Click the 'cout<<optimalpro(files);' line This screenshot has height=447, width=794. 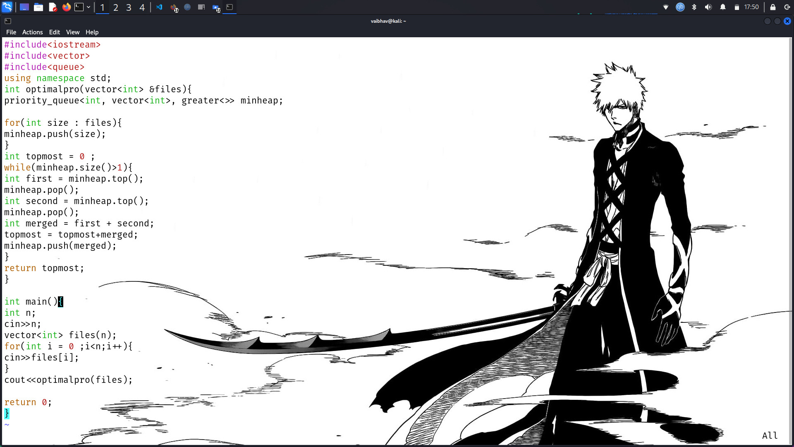coord(69,380)
